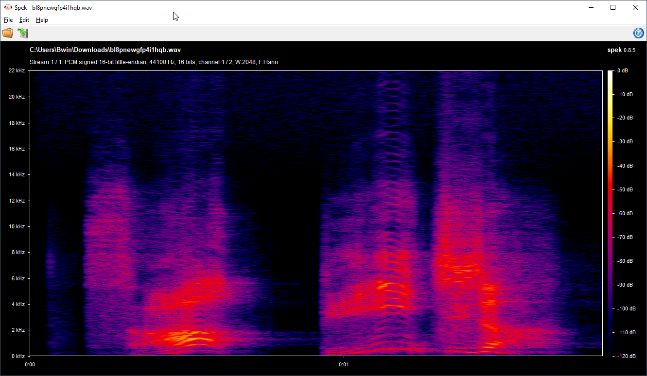Image resolution: width=647 pixels, height=376 pixels.
Task: Click the file path C:\Users\Bwin\Downloads\bl8pnewgfp4i1hqb.wav
Action: [105, 50]
